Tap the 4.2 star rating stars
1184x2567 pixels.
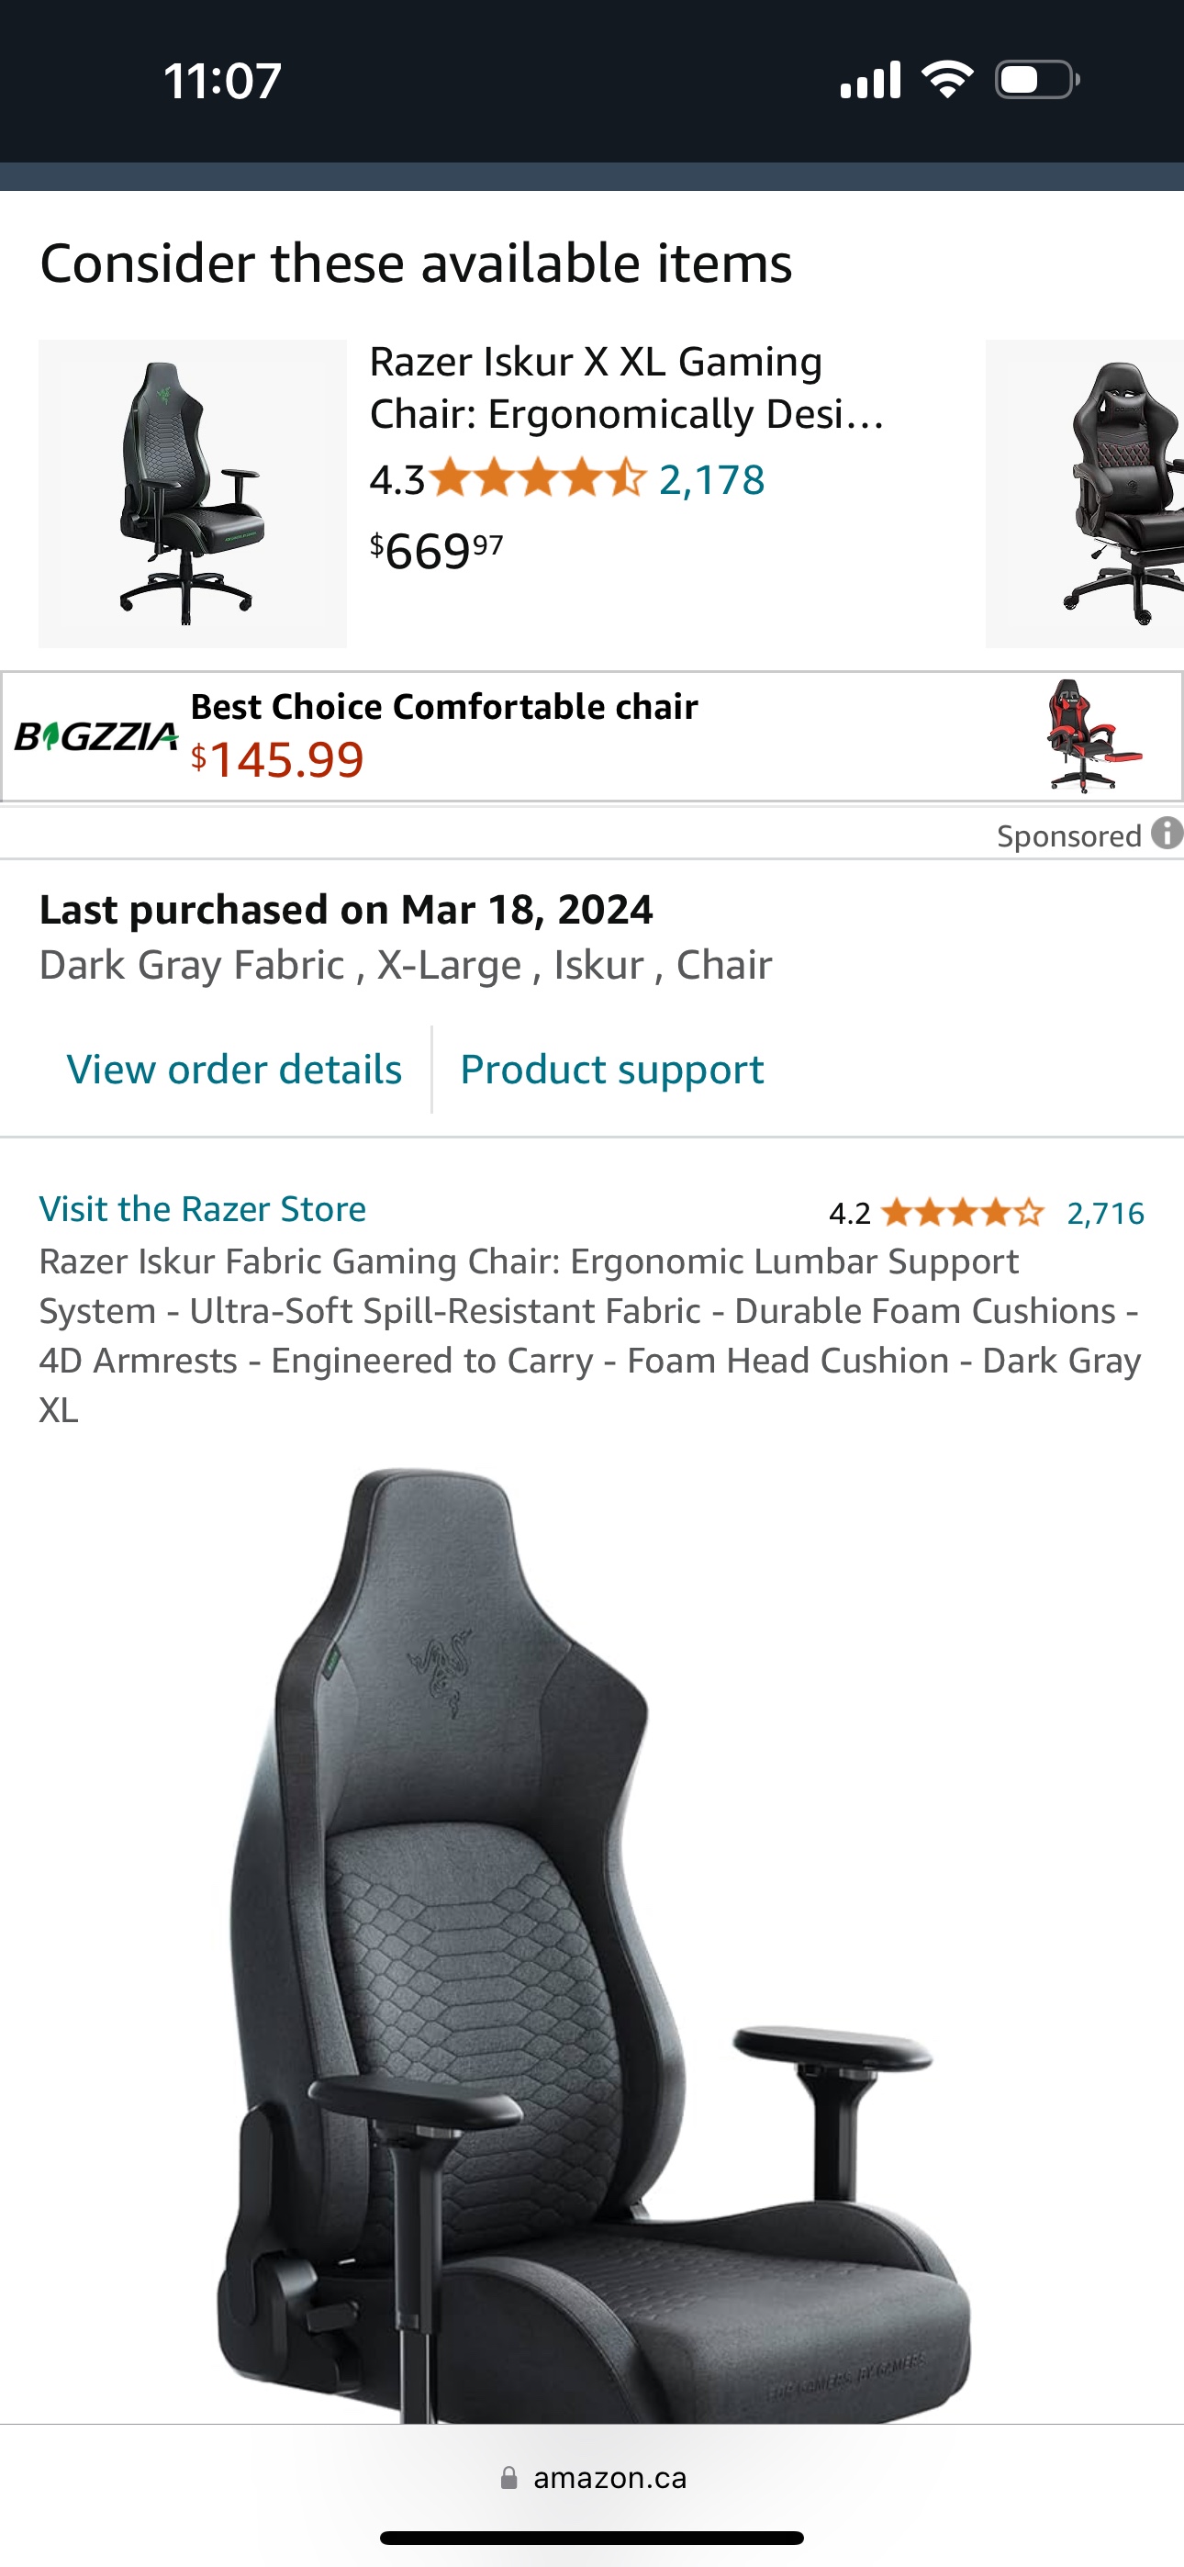tap(963, 1213)
